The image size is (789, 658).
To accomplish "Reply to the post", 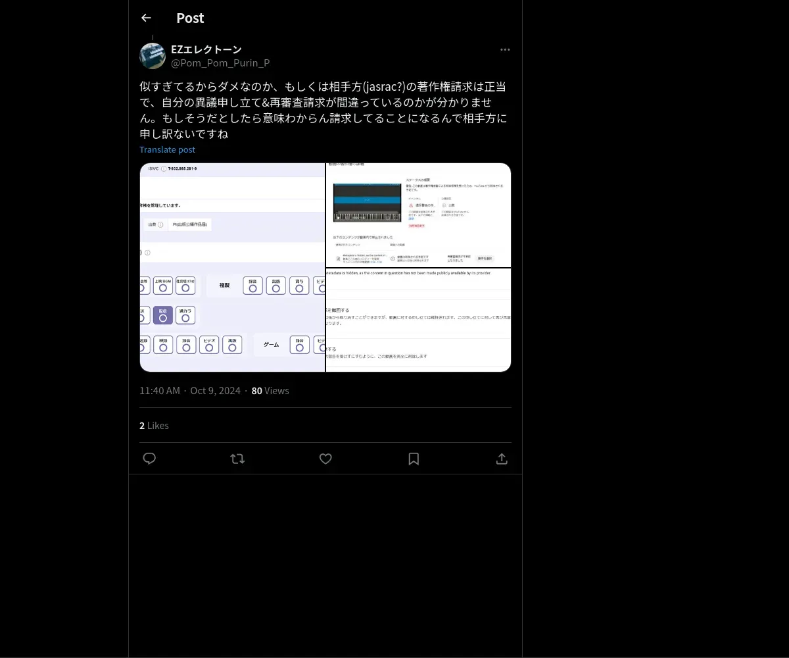I will (149, 459).
